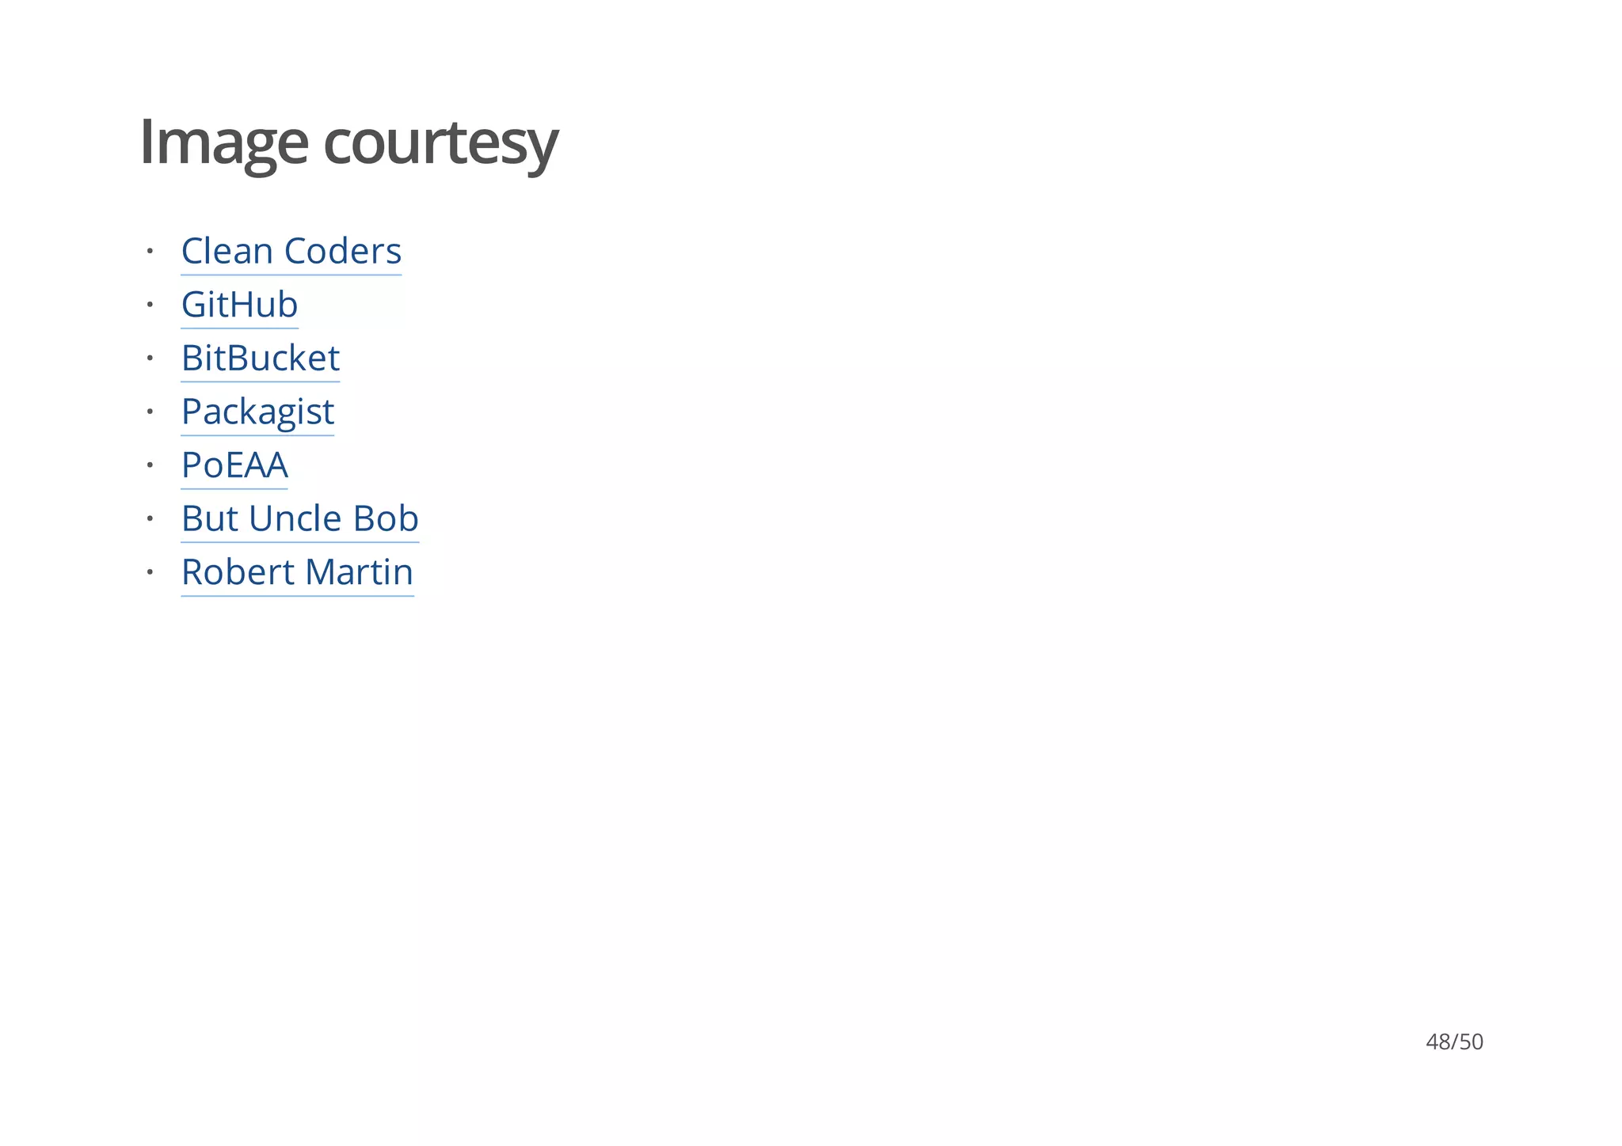Open the Clean Coders link
This screenshot has width=1622, height=1146.
291,252
